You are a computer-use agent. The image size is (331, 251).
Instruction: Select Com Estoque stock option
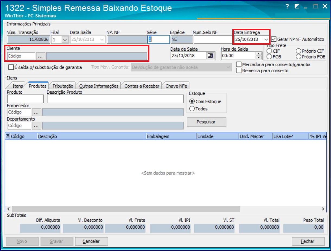192,102
